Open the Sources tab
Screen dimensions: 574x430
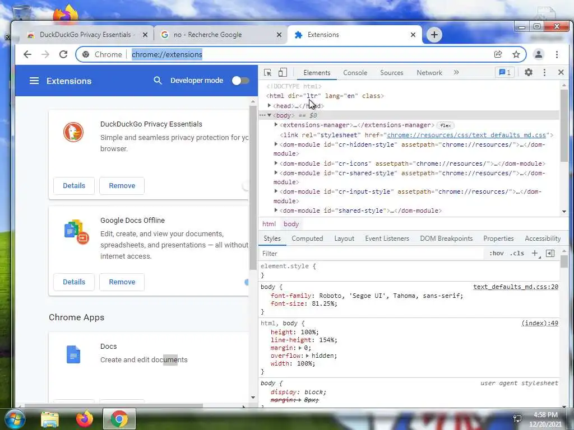[392, 73]
